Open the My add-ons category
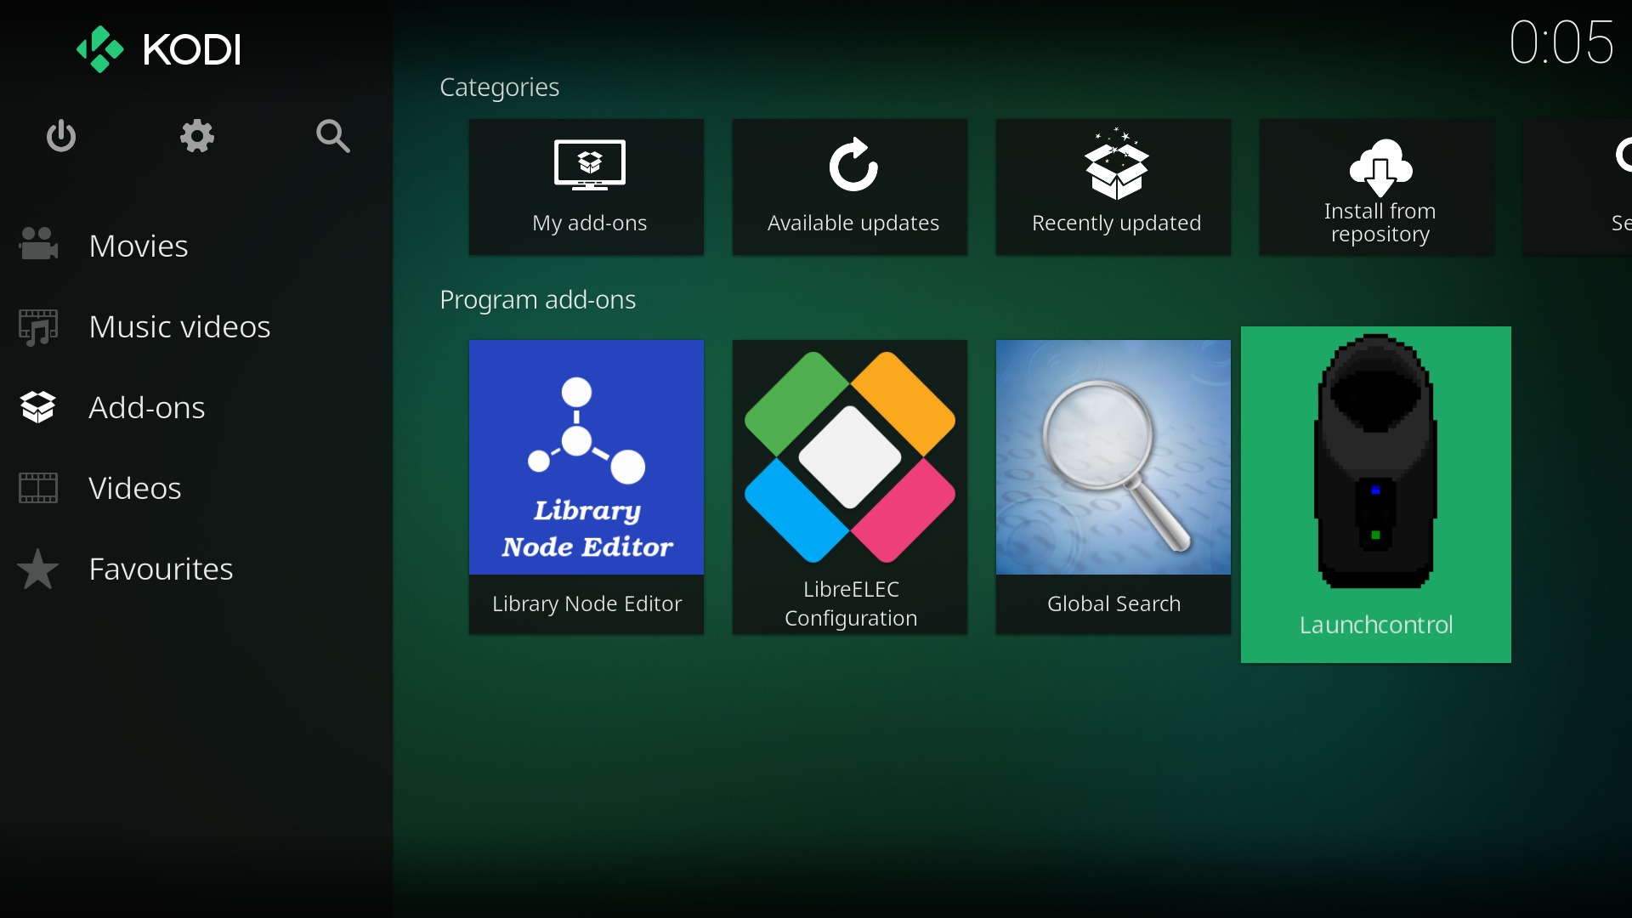 [586, 187]
